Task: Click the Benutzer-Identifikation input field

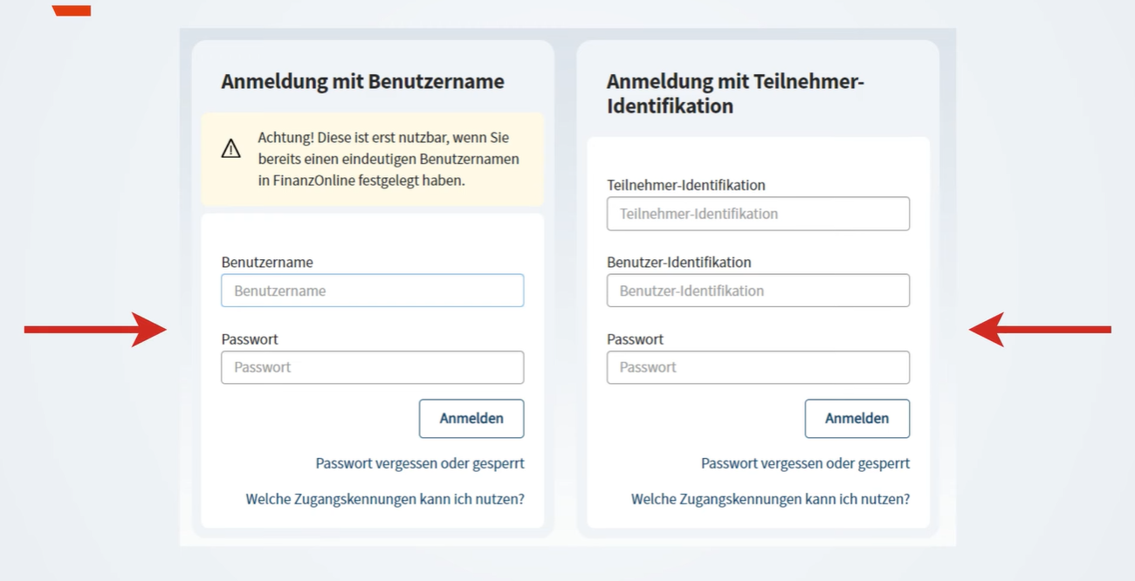Action: point(757,290)
